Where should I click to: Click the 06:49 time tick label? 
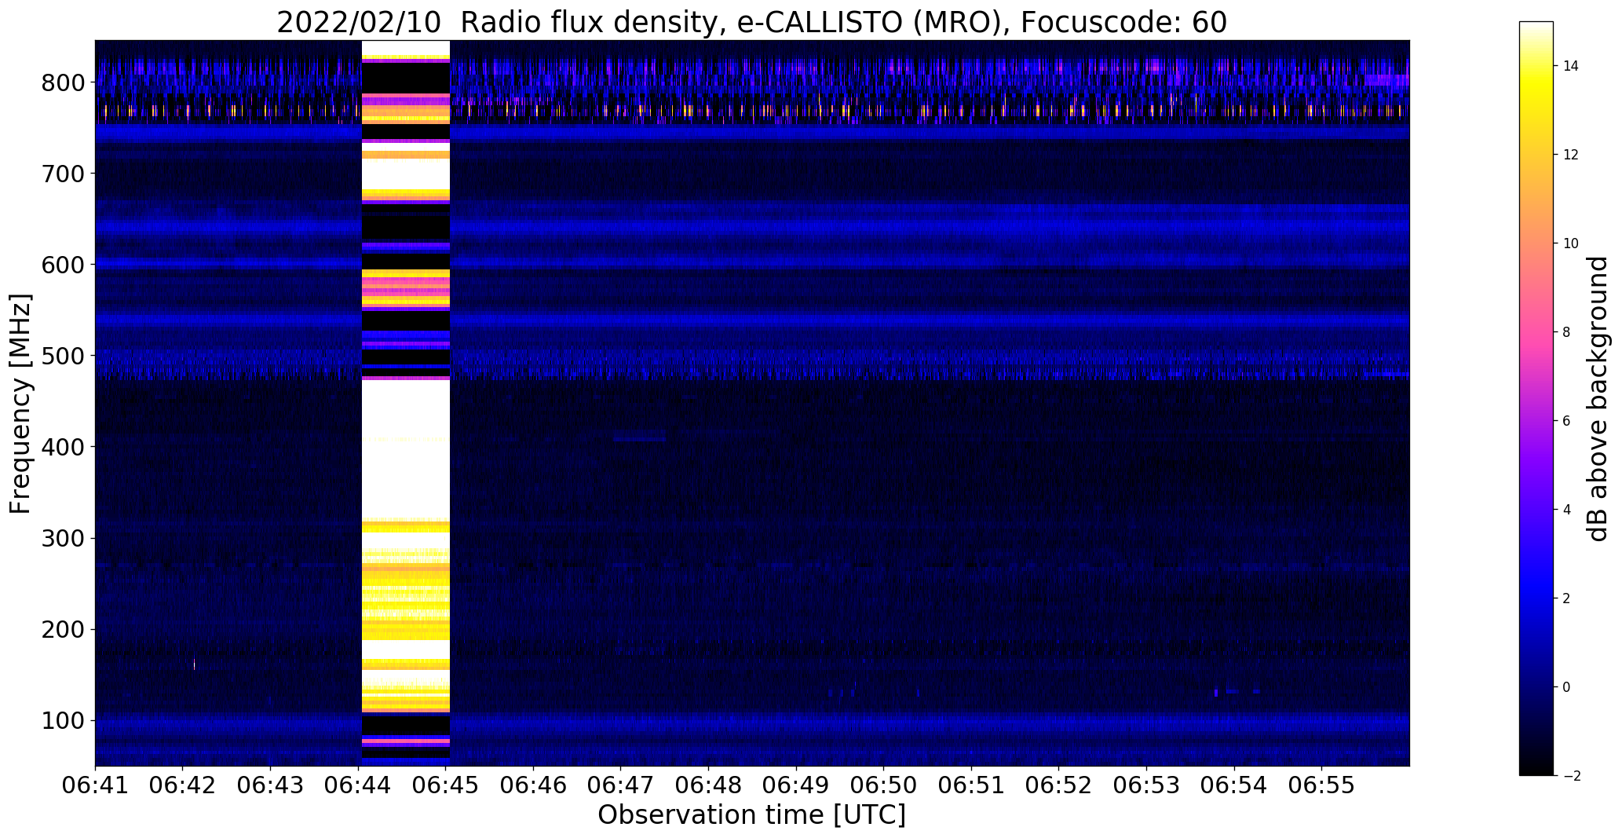pos(796,785)
